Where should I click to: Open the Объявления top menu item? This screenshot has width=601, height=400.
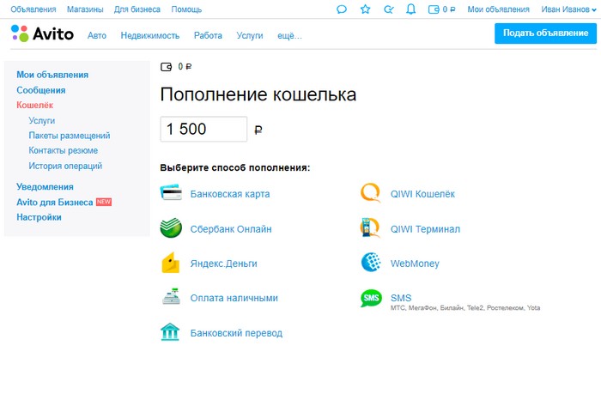coord(33,9)
